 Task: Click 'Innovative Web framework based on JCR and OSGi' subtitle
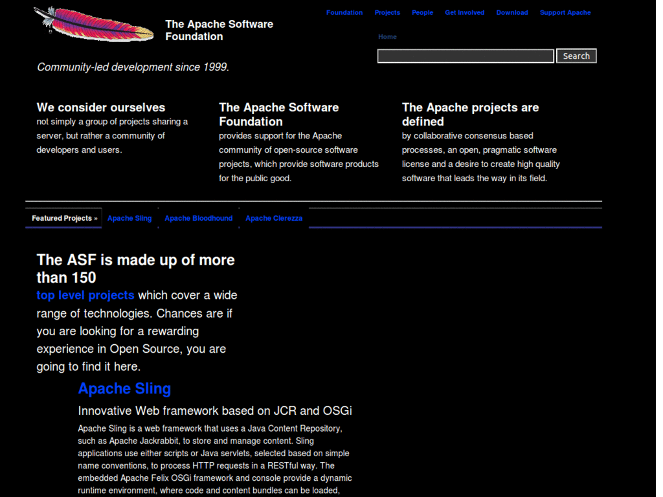pyautogui.click(x=215, y=411)
